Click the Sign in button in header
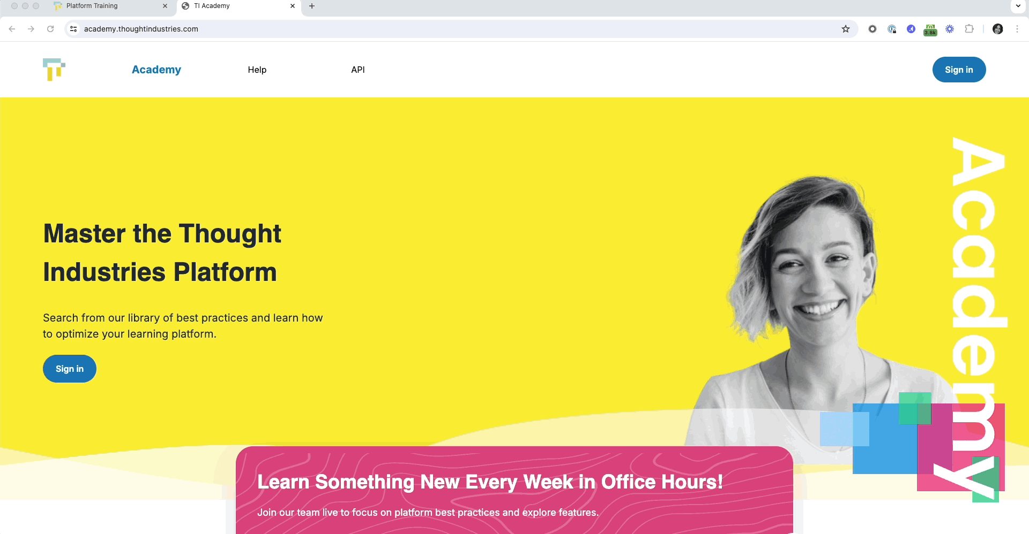The height and width of the screenshot is (534, 1029). [959, 70]
